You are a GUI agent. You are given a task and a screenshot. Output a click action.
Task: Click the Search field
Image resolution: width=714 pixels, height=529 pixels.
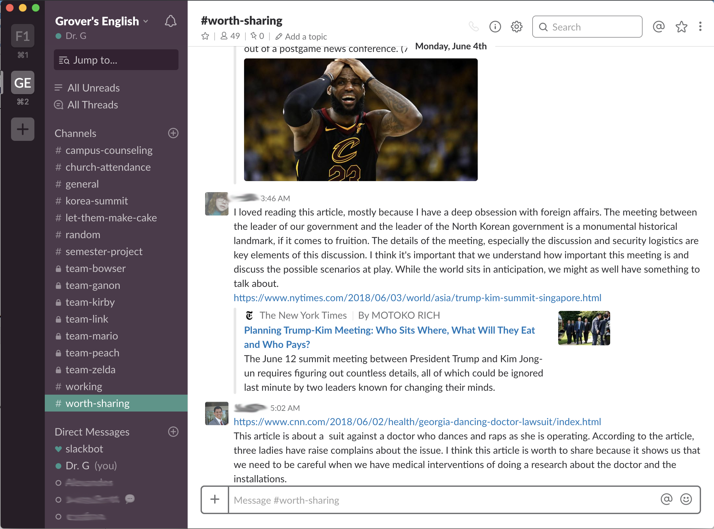coord(587,27)
